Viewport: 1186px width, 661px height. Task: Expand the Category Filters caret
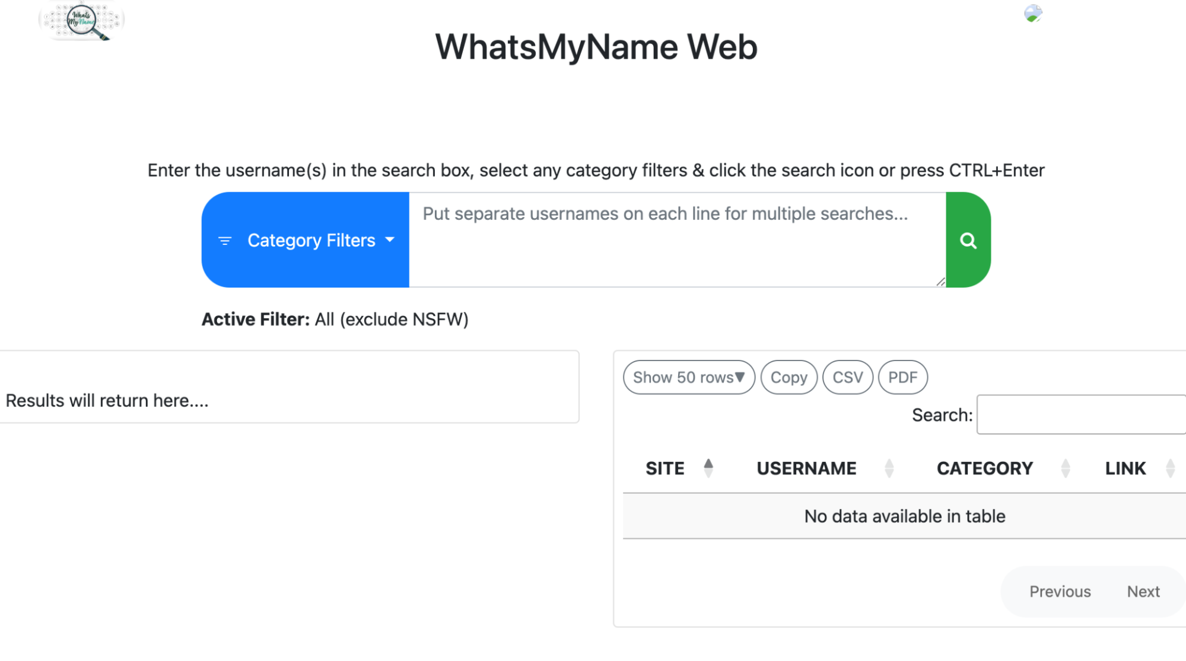click(390, 241)
